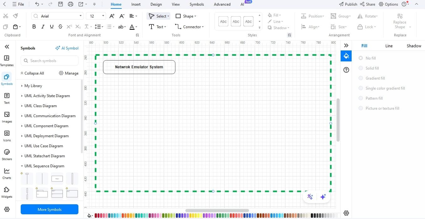Click the magic wand button on canvas

pos(310,197)
